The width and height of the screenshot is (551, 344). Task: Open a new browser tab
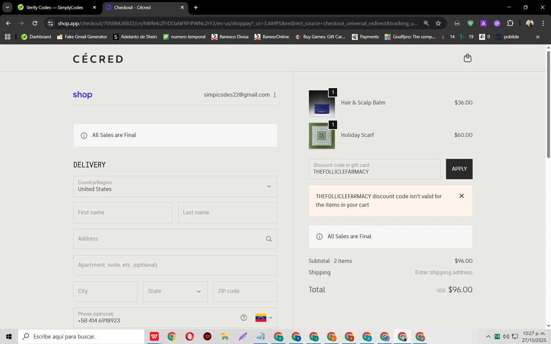point(196,7)
